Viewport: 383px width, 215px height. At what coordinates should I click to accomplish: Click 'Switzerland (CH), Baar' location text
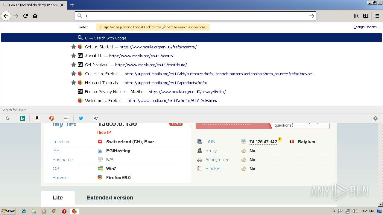[130, 142]
